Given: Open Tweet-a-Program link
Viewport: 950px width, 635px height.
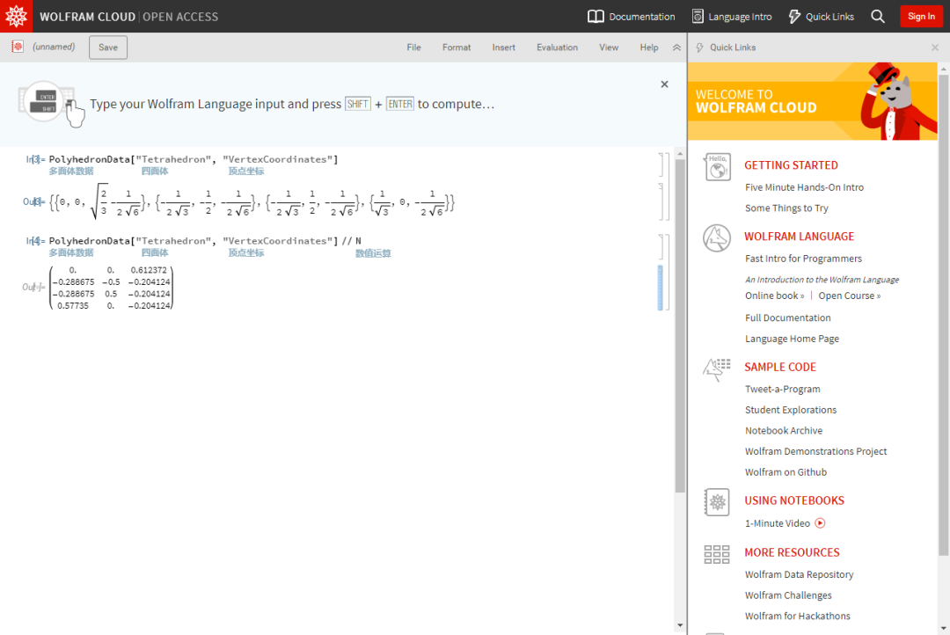Looking at the screenshot, I should coord(782,389).
